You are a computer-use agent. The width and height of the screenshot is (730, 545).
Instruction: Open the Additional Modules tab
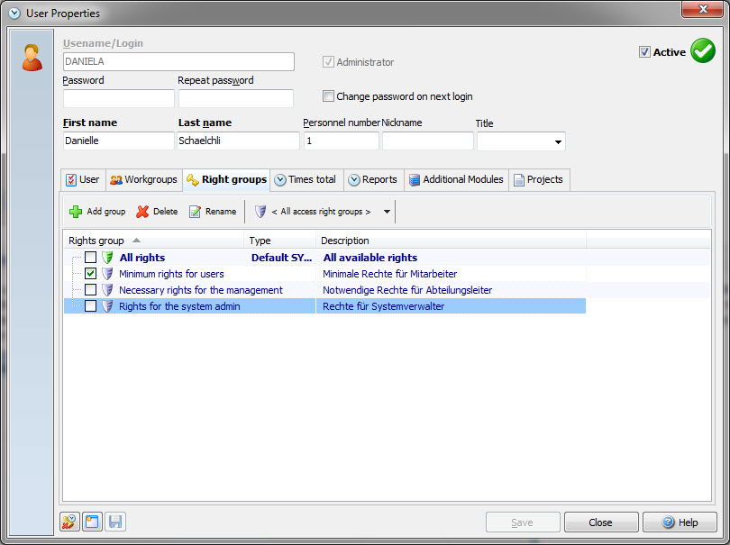tap(456, 179)
